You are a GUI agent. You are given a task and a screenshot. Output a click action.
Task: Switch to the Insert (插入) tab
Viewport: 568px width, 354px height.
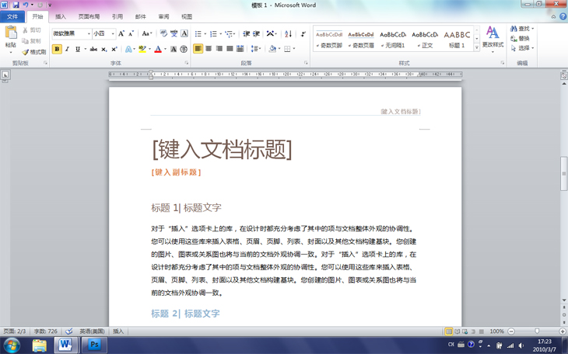(x=61, y=16)
